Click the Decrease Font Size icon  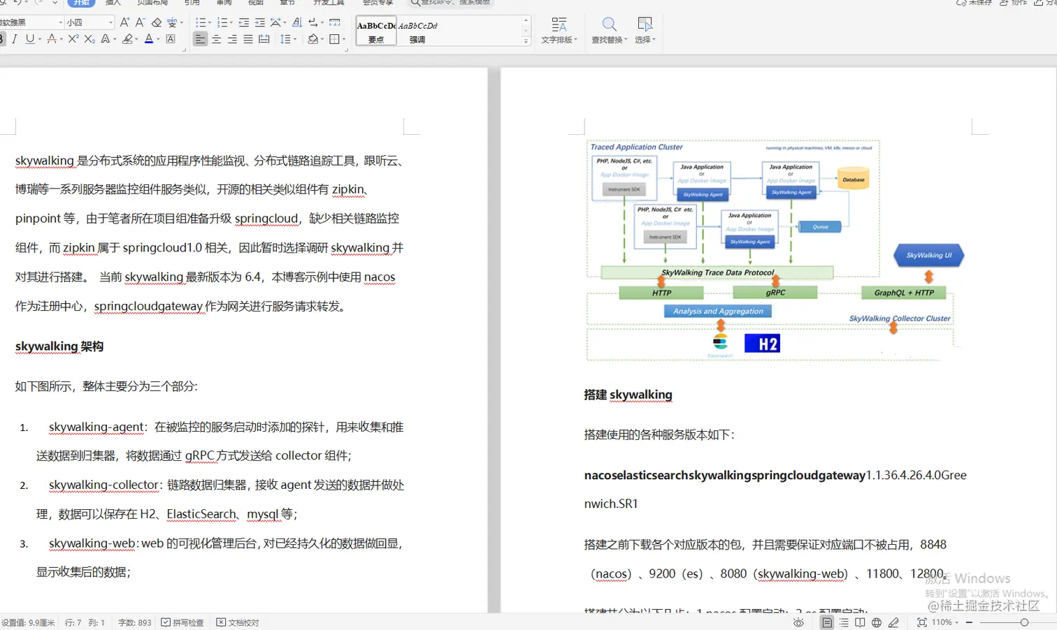(x=141, y=22)
